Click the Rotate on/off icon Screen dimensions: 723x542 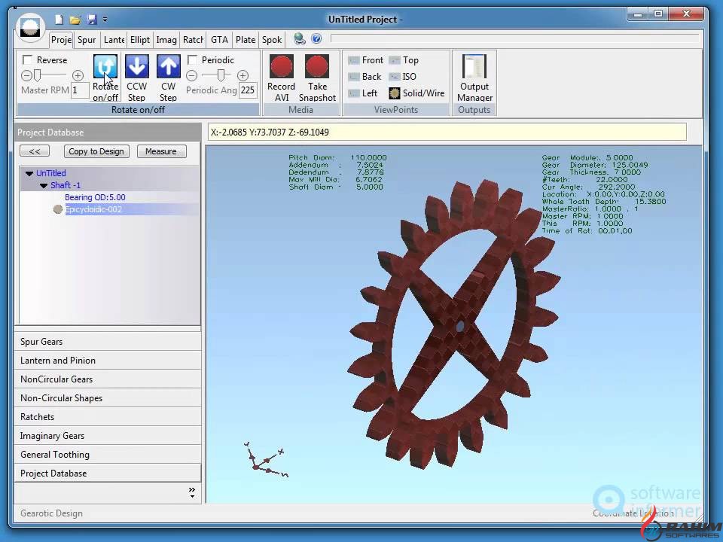click(x=105, y=67)
